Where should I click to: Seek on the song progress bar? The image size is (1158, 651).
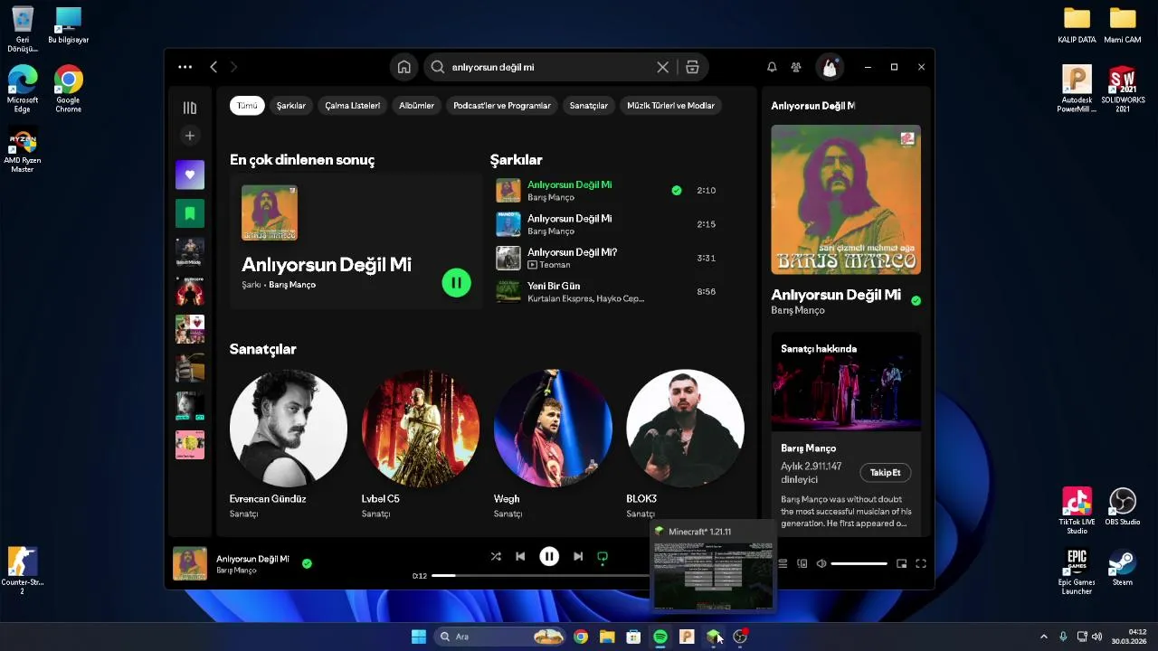[x=541, y=575]
